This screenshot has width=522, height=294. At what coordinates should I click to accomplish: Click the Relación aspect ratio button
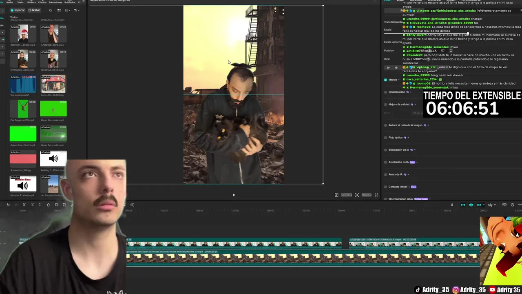[x=366, y=195]
